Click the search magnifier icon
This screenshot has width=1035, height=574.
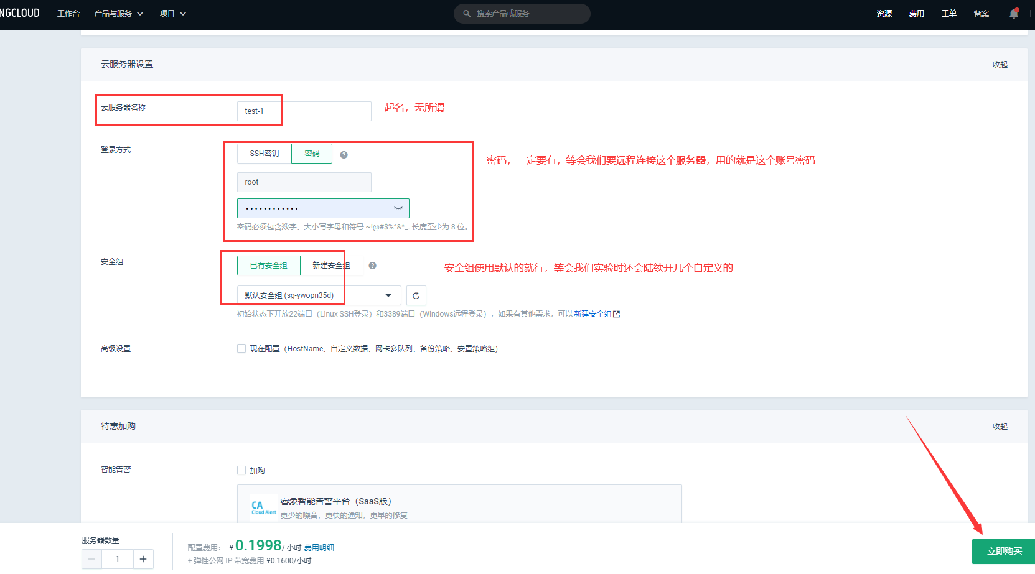point(467,14)
